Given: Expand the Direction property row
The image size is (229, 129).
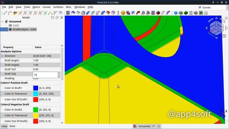Looking at the screenshot, I should (x=2, y=56).
